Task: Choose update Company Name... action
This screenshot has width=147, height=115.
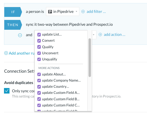Action: click(x=61, y=80)
